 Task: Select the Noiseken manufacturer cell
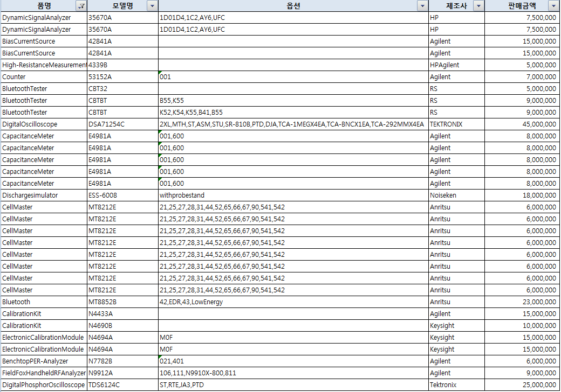coord(456,195)
